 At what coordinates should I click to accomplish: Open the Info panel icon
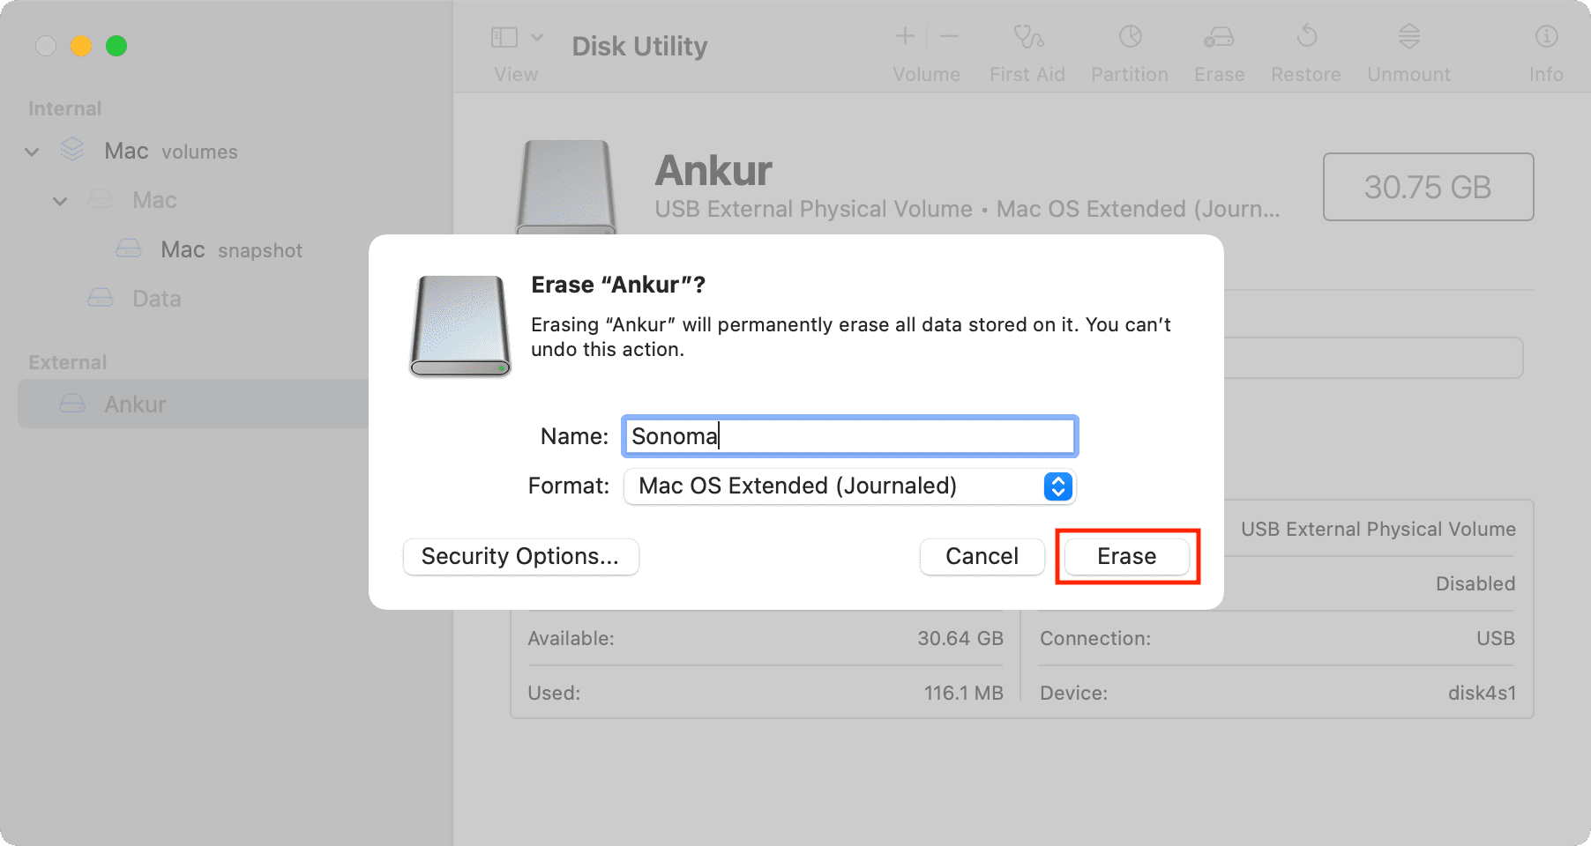(x=1546, y=37)
